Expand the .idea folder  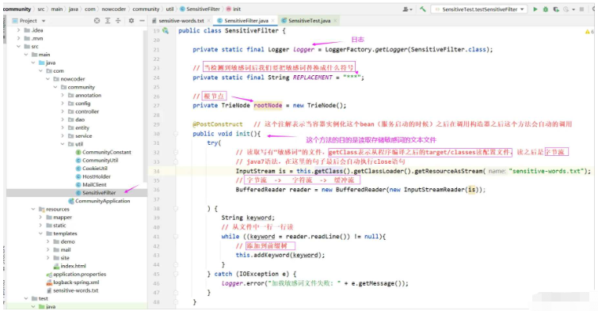[x=18, y=30]
